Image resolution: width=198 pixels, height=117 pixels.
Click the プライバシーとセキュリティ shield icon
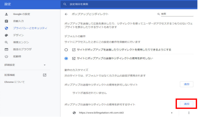(6, 28)
